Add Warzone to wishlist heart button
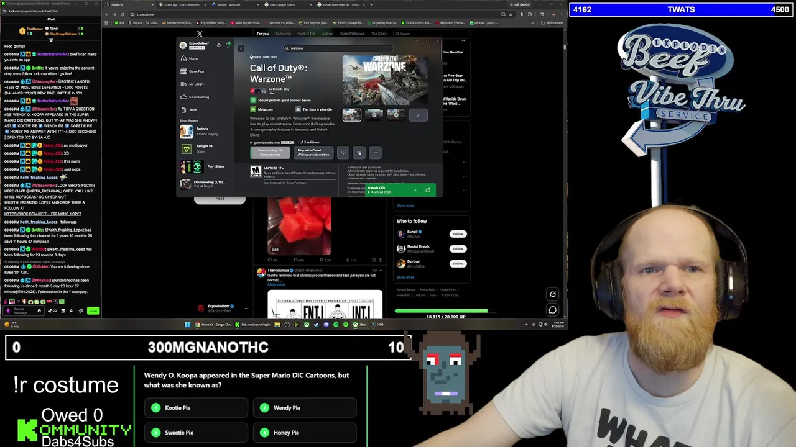The image size is (796, 447). click(x=343, y=152)
